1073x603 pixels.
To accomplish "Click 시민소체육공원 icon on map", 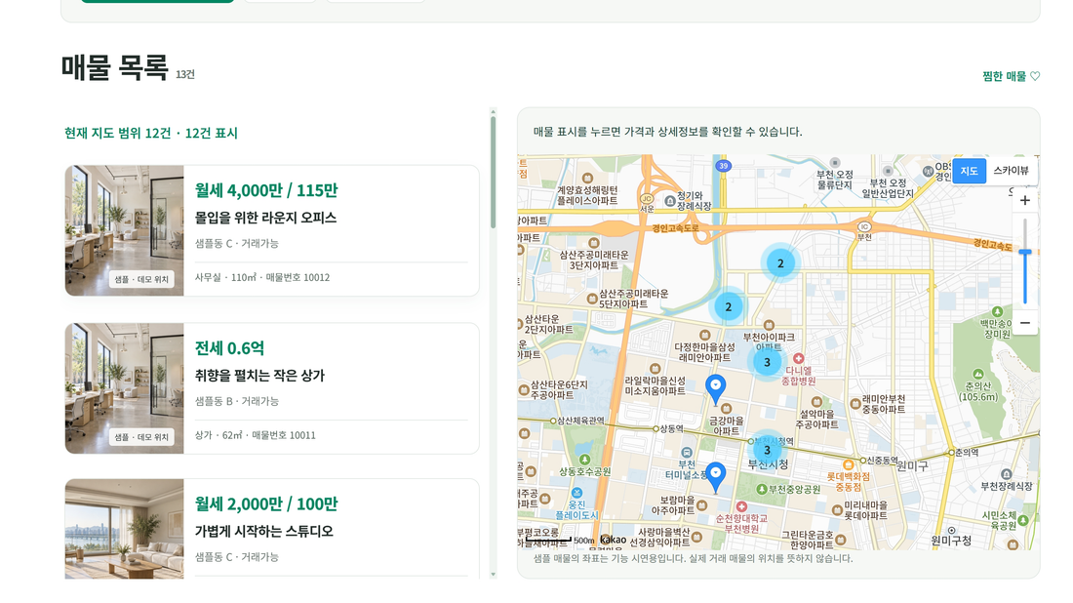I will (1023, 520).
